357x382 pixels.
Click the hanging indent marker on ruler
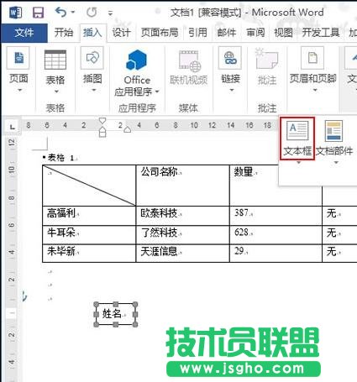pos(102,129)
